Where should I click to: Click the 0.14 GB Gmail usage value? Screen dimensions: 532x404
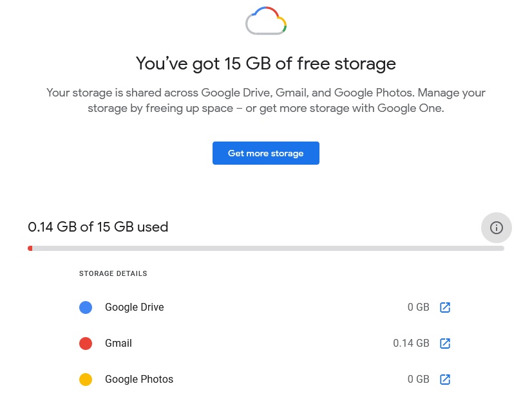pos(411,344)
